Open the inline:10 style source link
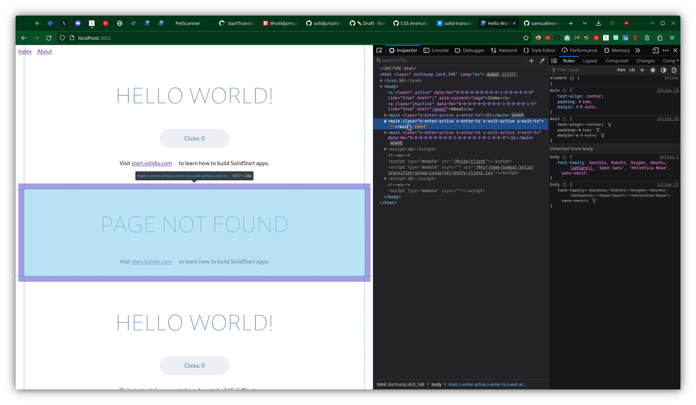This screenshot has height=405, width=696. pyautogui.click(x=668, y=90)
